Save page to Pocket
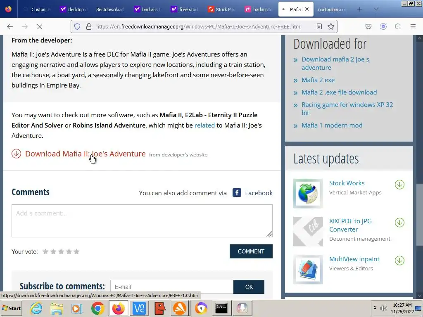Screen dimensions: 423x317 368,26
